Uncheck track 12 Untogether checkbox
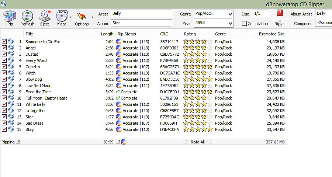The image size is (332, 177). pos(4,111)
